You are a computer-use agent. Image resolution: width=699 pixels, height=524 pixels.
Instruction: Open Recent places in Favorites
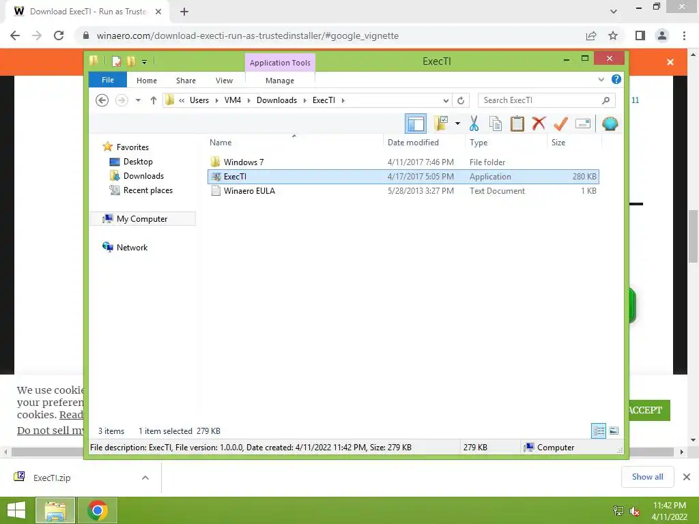click(x=148, y=190)
